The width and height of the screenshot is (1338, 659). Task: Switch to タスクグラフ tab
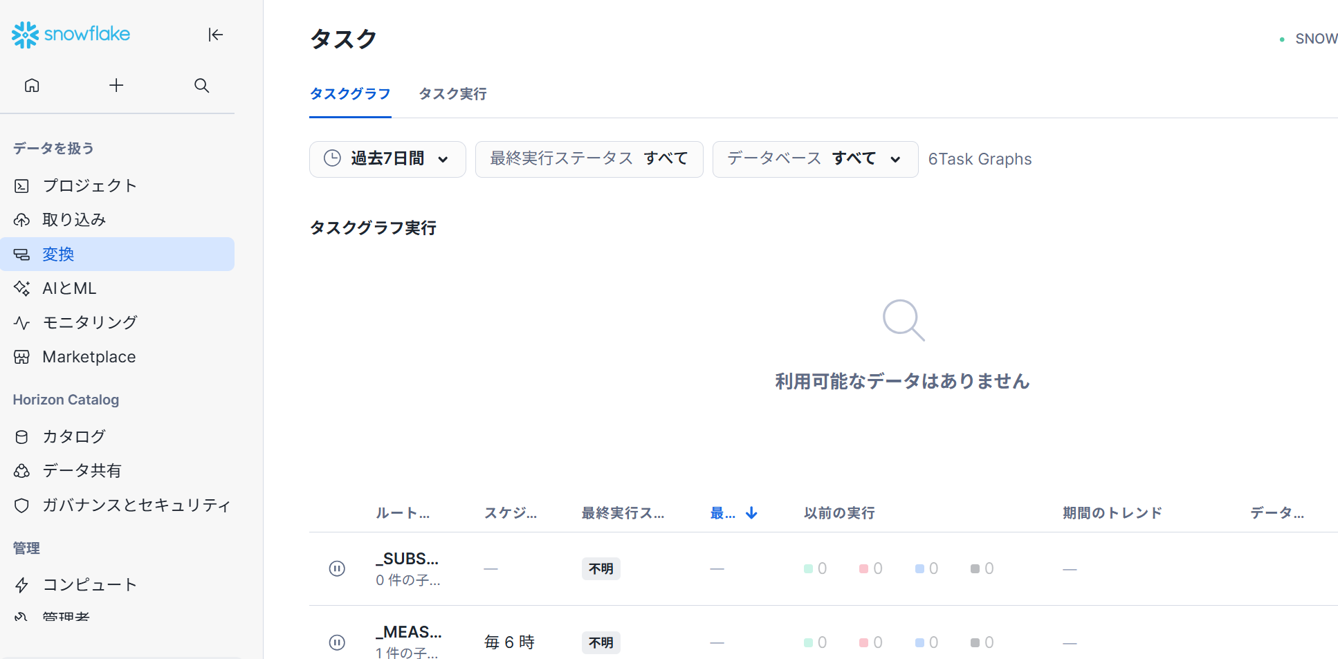tap(350, 94)
